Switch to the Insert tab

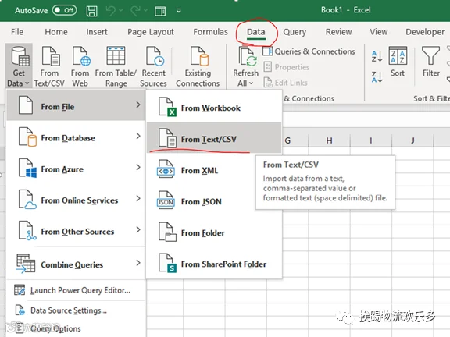pyautogui.click(x=97, y=32)
